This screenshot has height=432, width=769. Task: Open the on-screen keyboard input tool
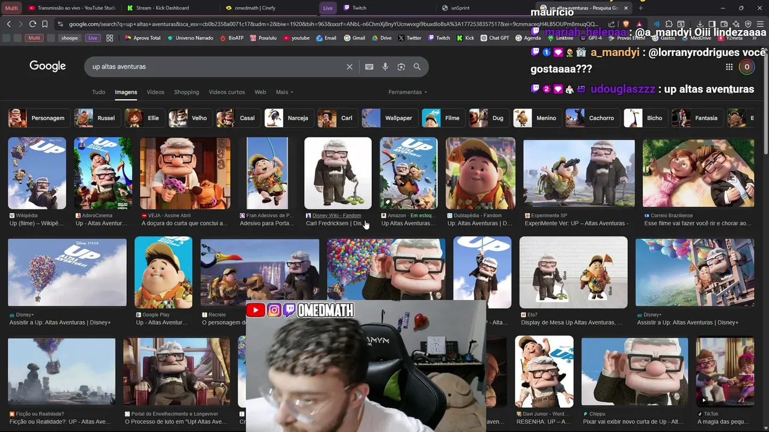pos(369,67)
